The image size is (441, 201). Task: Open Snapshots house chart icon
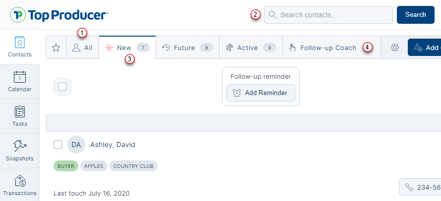point(20,146)
